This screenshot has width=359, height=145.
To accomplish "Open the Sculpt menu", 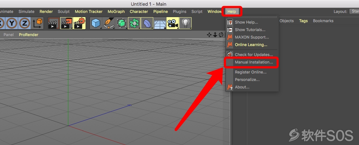I will pos(64,11).
